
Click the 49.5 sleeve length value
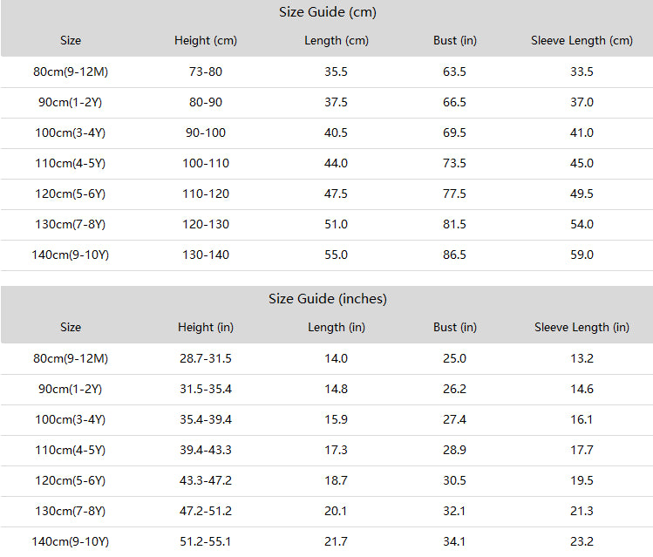582,194
